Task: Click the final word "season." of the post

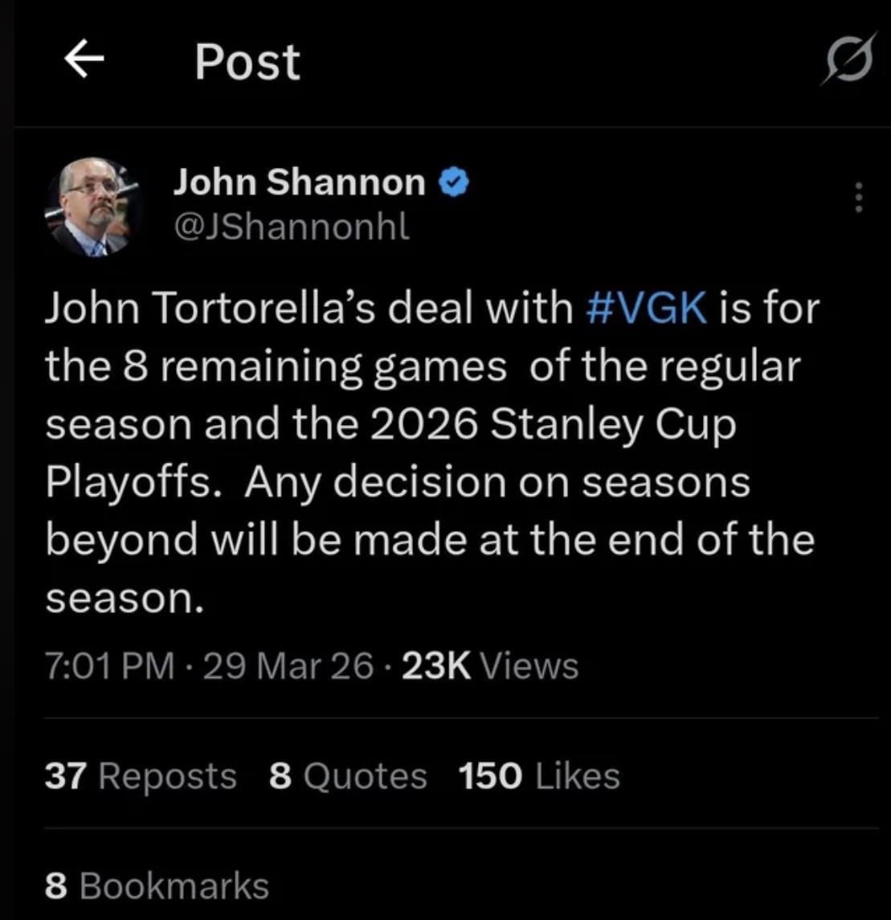Action: 121,598
